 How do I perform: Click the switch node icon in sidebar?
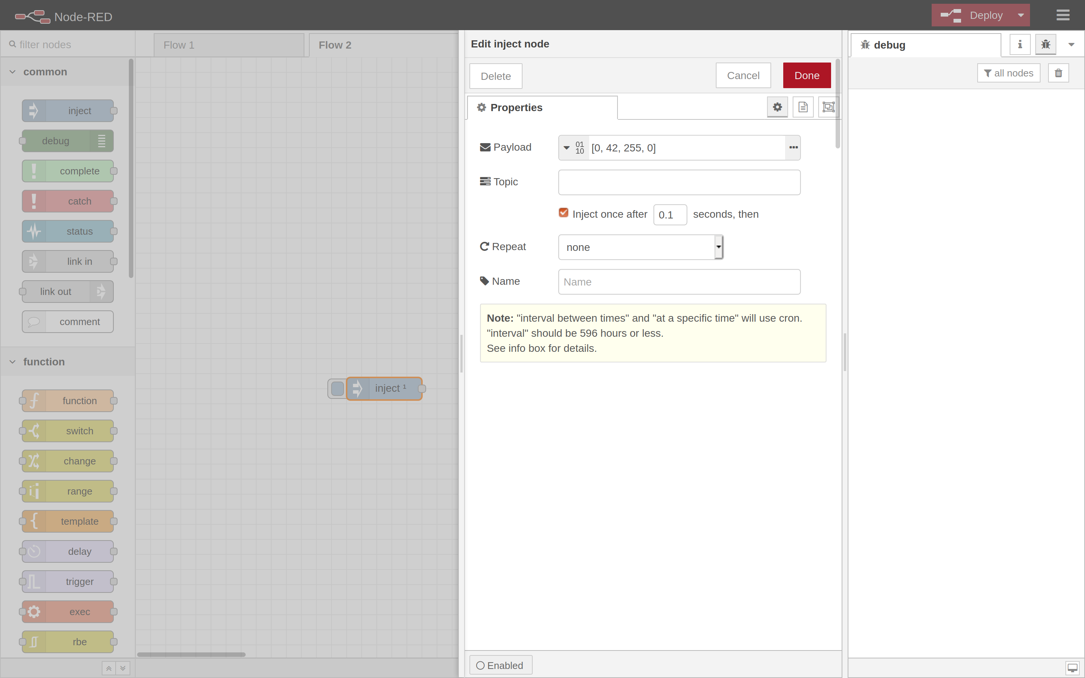click(34, 431)
